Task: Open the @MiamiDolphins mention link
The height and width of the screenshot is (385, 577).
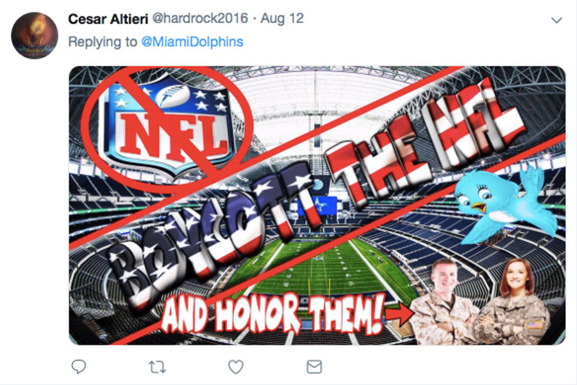Action: 192,42
